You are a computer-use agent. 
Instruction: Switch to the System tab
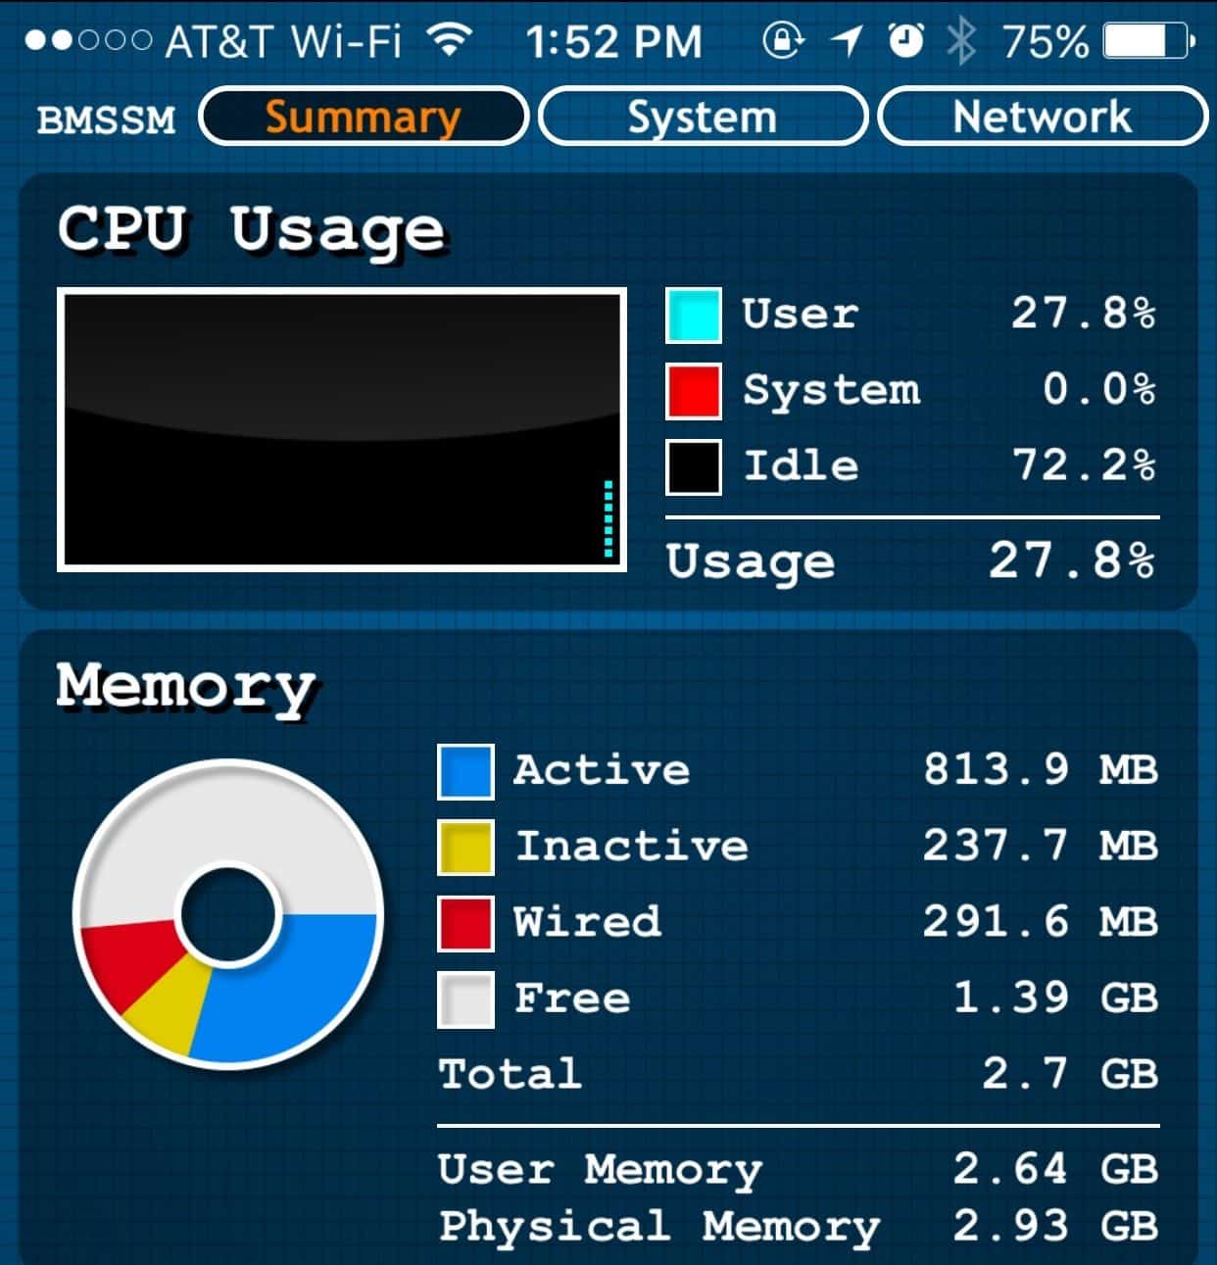[703, 117]
